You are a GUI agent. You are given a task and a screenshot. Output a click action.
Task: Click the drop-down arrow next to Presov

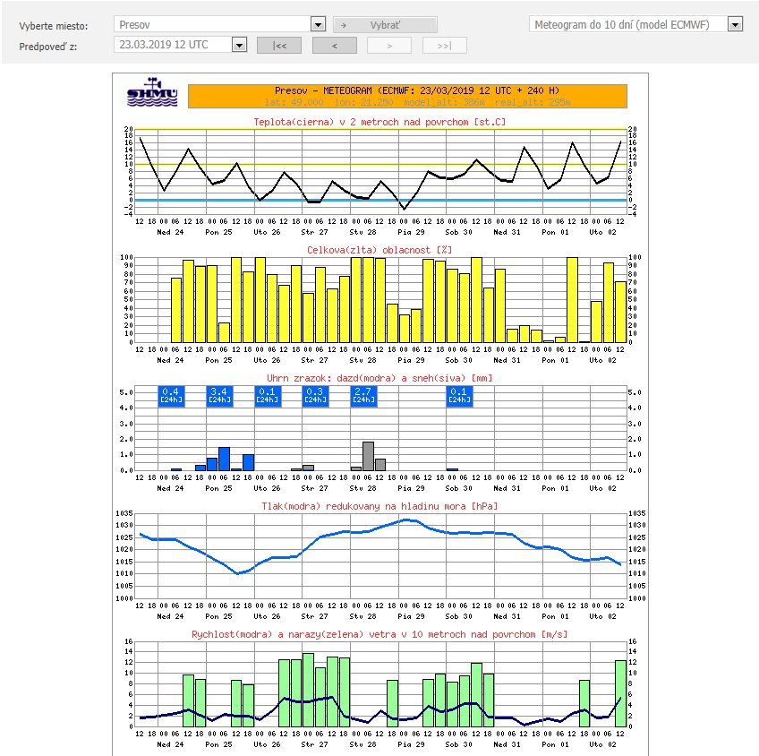[318, 24]
